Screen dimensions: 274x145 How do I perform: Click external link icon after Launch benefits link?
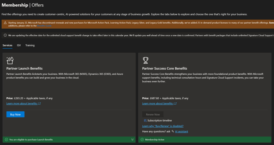[39, 104]
